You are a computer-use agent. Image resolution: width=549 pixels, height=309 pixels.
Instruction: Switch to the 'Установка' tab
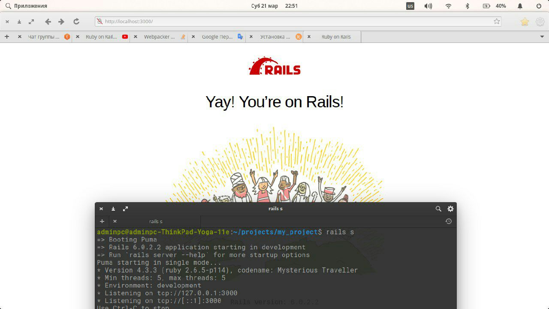275,37
